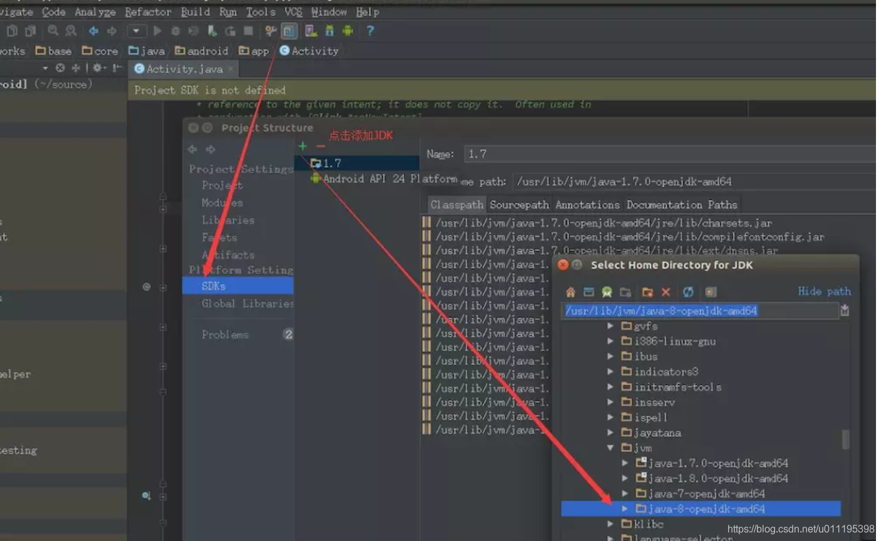The image size is (881, 541).
Task: Open the run configuration dropdown
Action: [x=136, y=31]
